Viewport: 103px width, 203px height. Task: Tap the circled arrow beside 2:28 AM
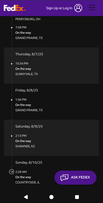[12, 172]
